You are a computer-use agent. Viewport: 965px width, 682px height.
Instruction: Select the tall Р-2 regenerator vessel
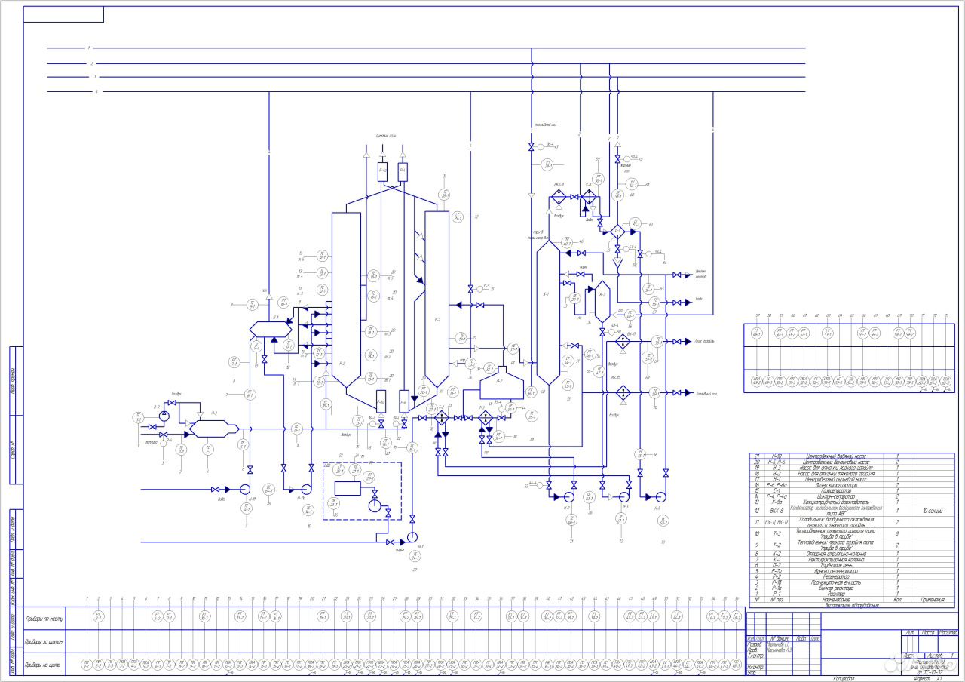[x=347, y=302]
